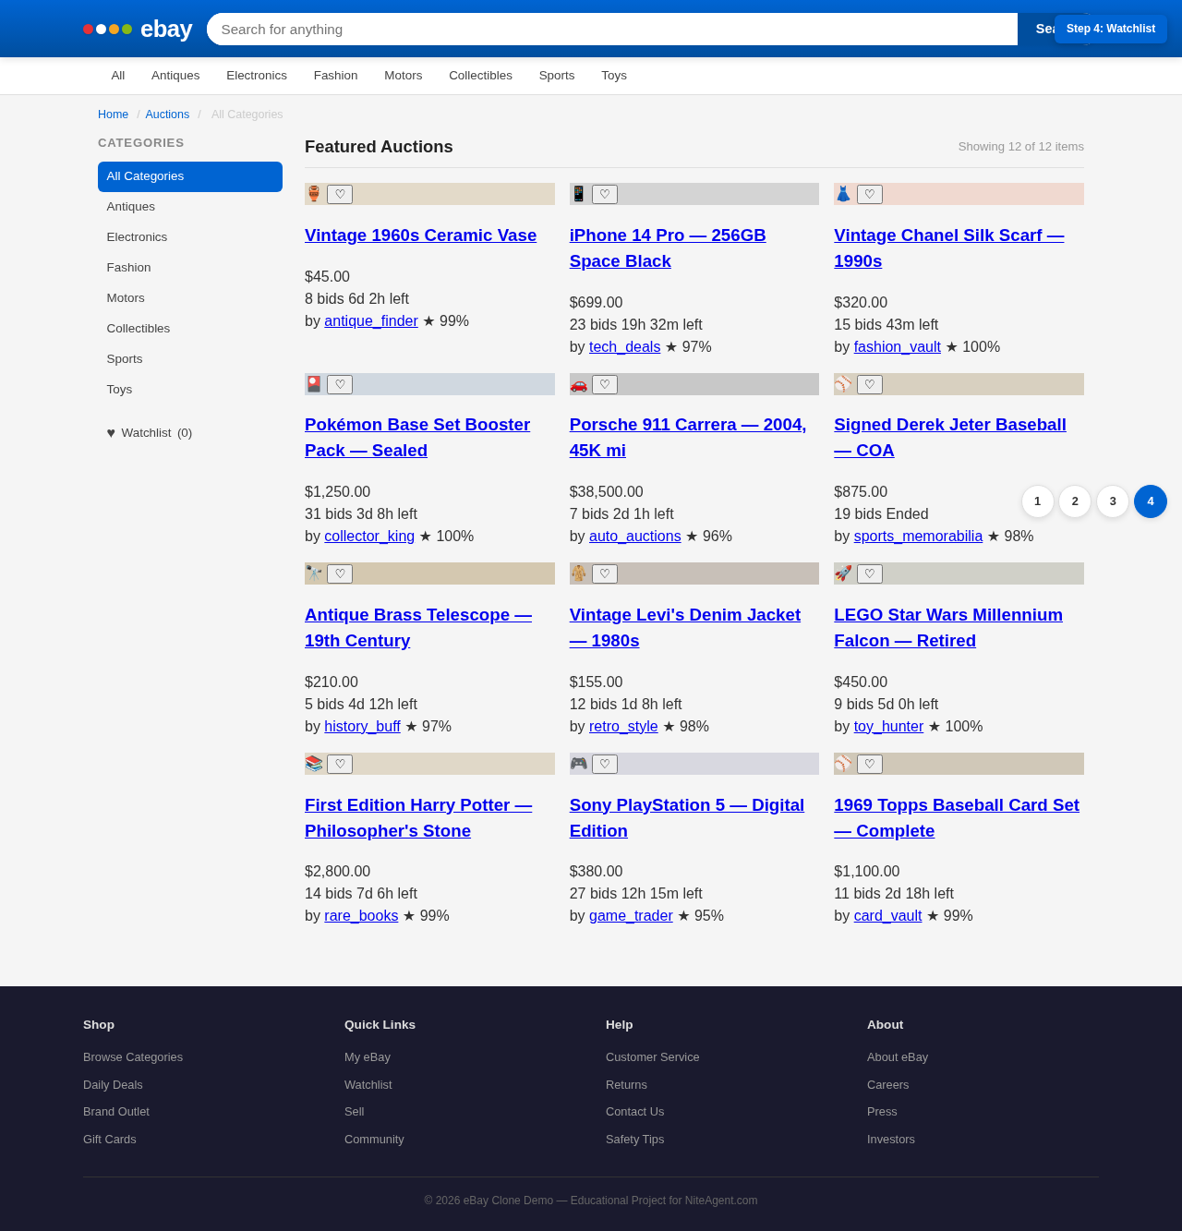Toggle watchlist heart for Signed Derek Jeter Baseball
1182x1231 pixels.
click(870, 384)
